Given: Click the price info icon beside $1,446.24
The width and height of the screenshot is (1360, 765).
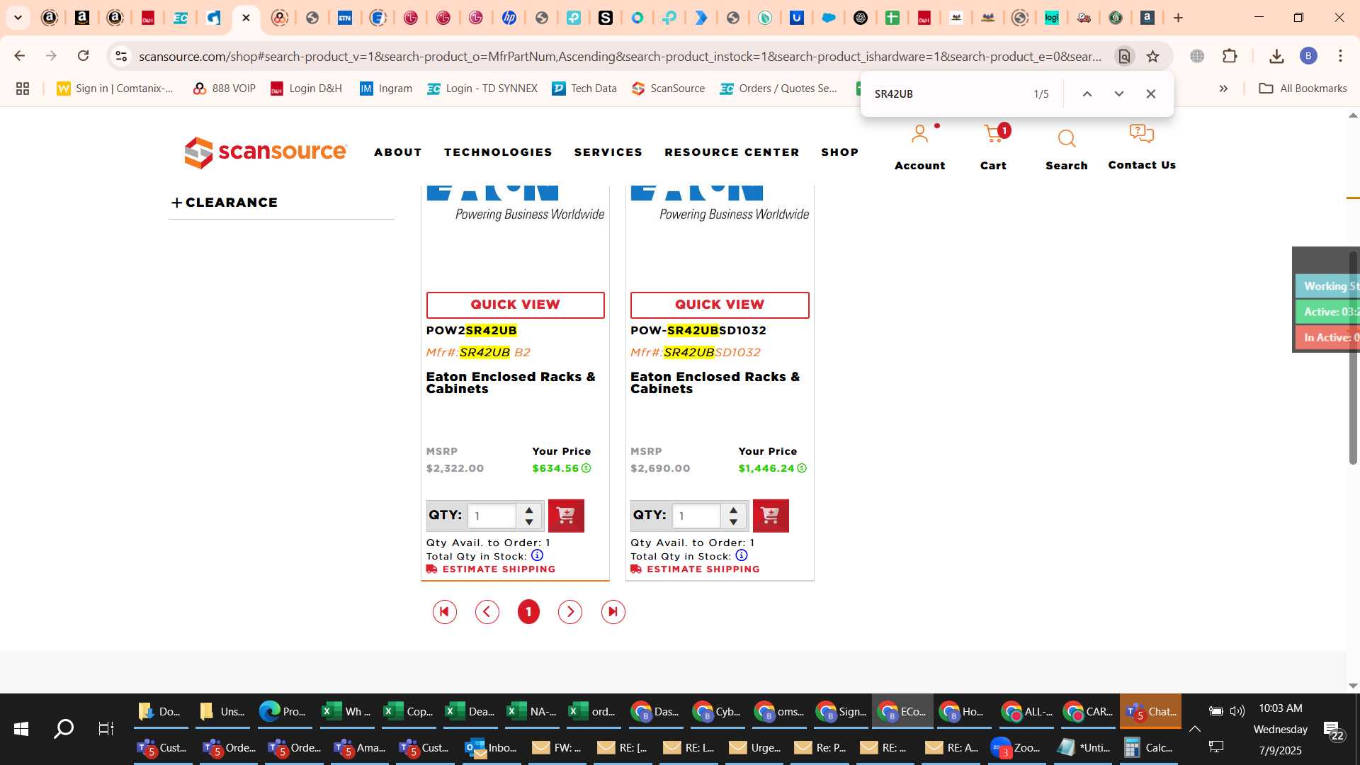Looking at the screenshot, I should click(x=802, y=468).
